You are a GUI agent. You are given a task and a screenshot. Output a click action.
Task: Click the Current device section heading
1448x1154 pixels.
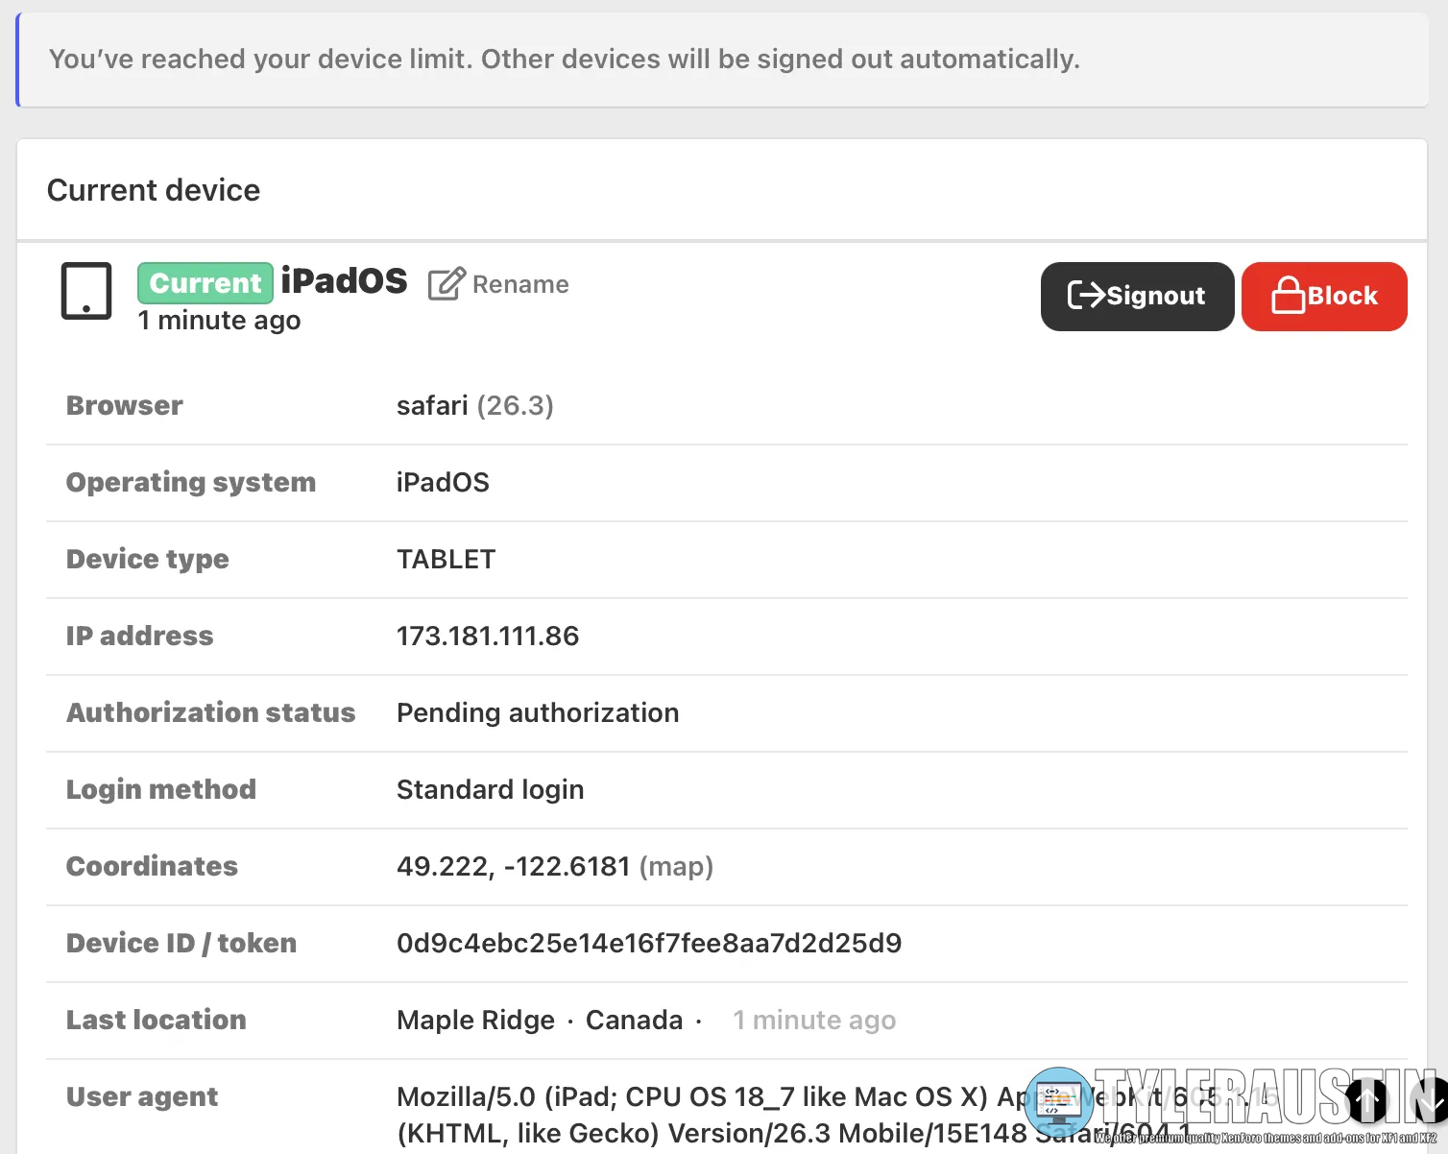coord(154,190)
